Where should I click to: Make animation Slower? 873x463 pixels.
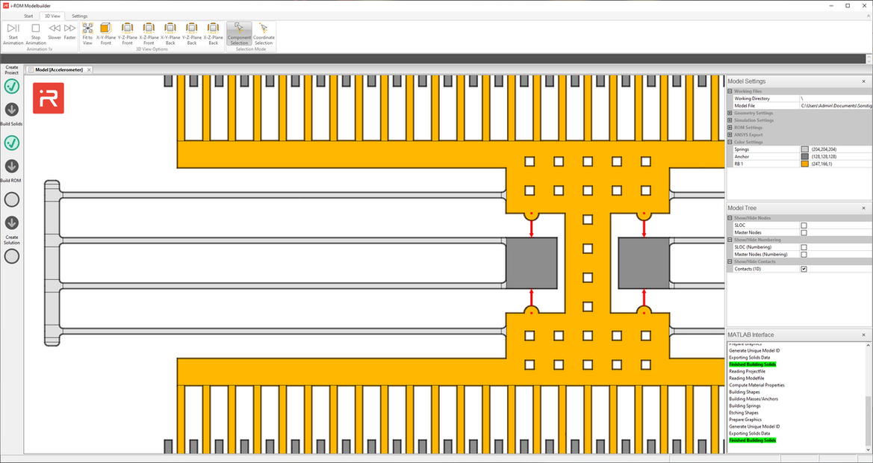55,31
